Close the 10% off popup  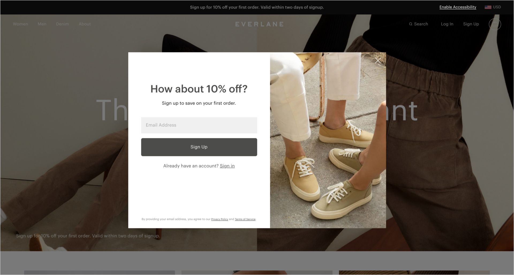click(378, 60)
